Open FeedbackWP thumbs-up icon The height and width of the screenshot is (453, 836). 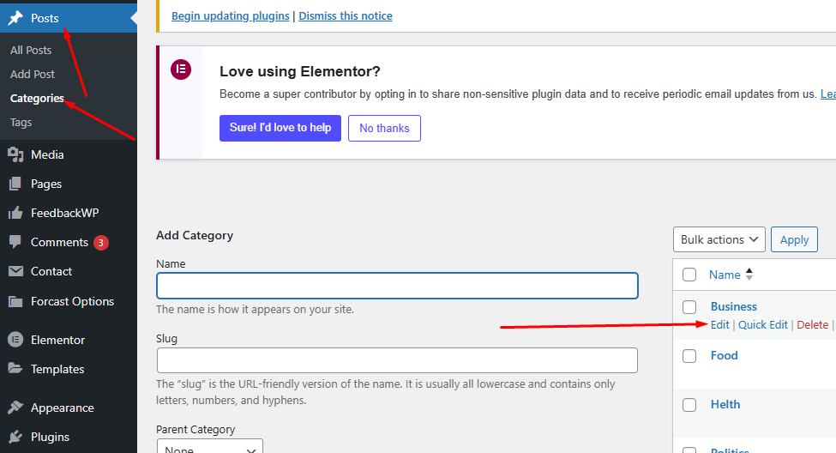coord(15,213)
